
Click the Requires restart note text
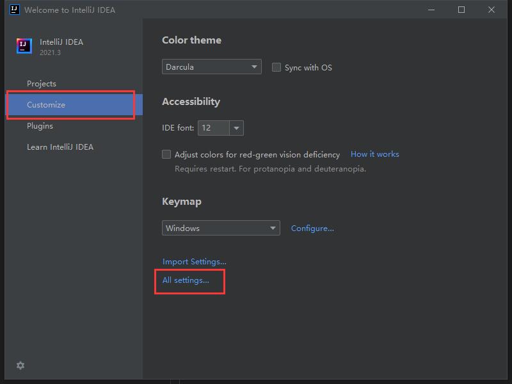pyautogui.click(x=270, y=169)
